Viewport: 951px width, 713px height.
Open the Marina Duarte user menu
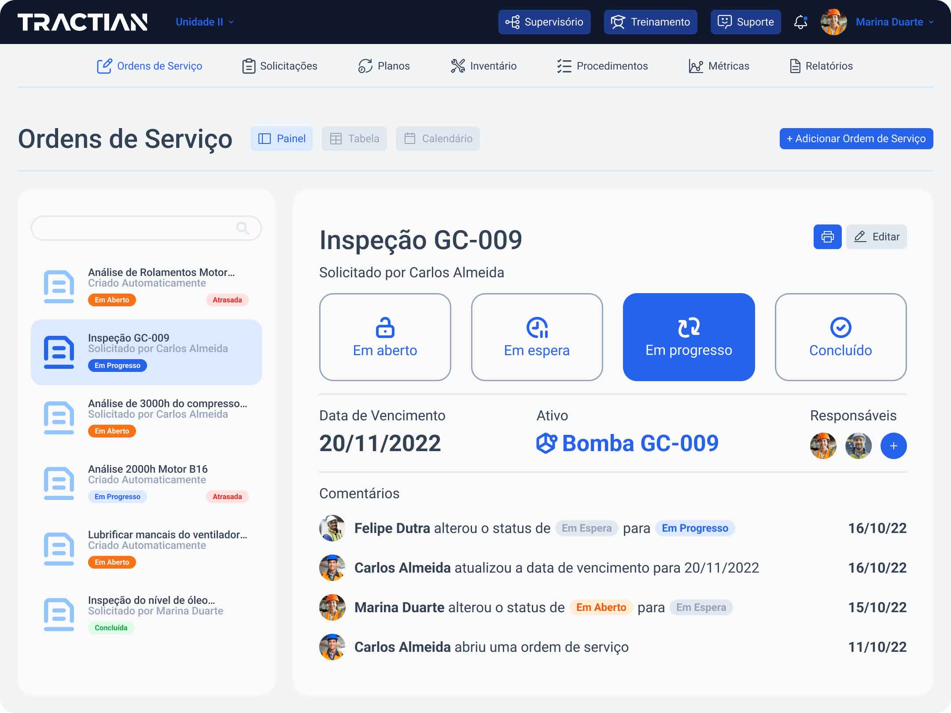(895, 22)
